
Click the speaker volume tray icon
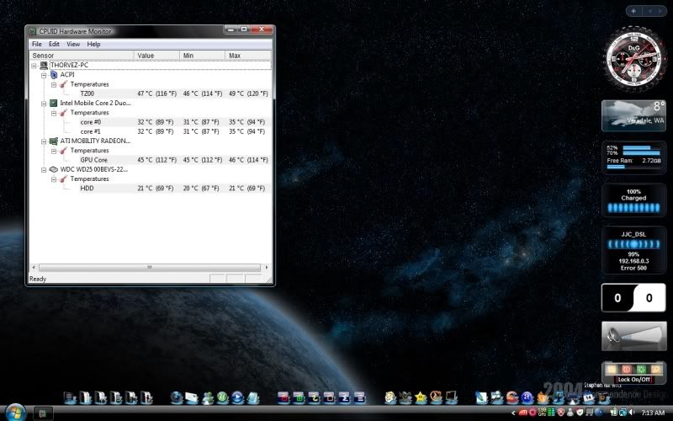click(x=632, y=413)
